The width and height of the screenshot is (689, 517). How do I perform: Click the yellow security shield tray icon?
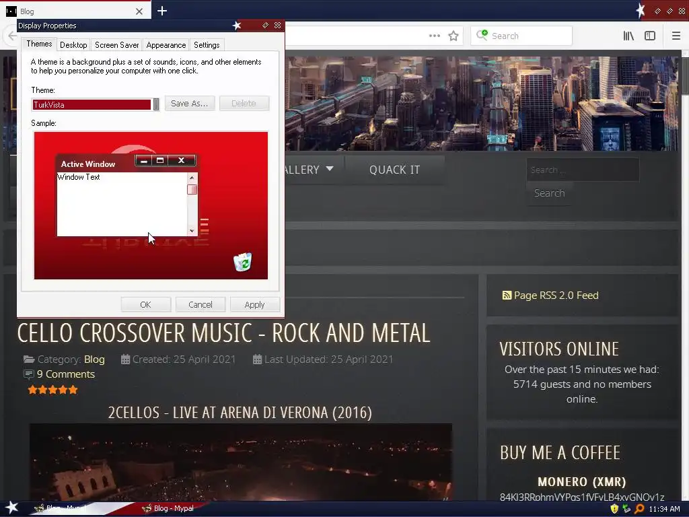(x=614, y=509)
